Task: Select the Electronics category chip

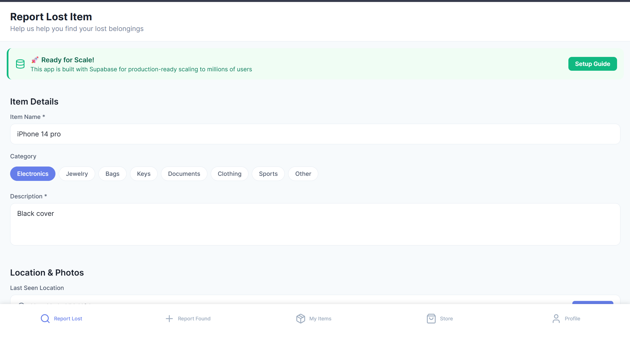Action: tap(33, 174)
